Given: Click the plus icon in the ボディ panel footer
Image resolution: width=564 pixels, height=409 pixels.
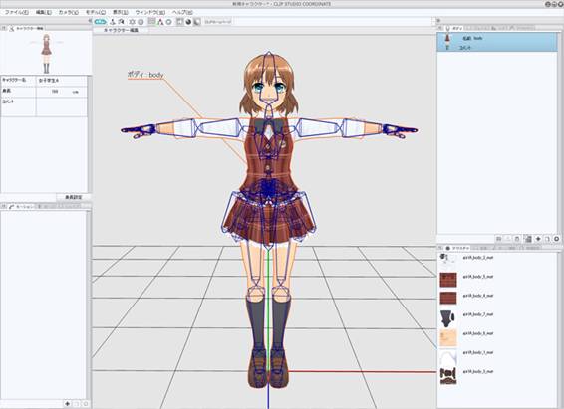Looking at the screenshot, I should pos(538,239).
